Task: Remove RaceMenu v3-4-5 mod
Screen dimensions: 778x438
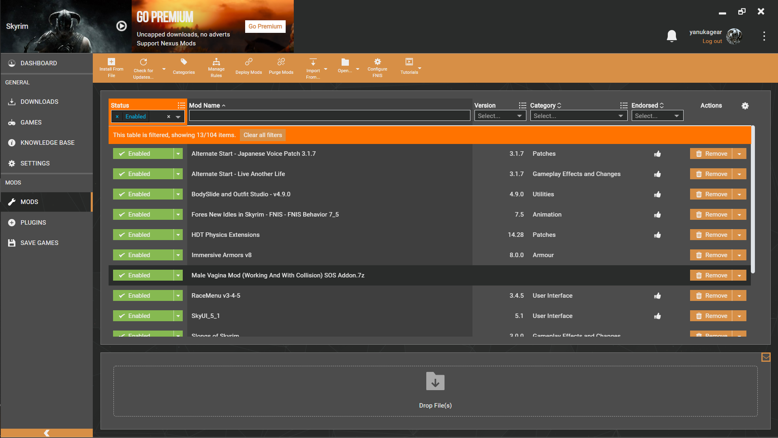Action: point(711,296)
